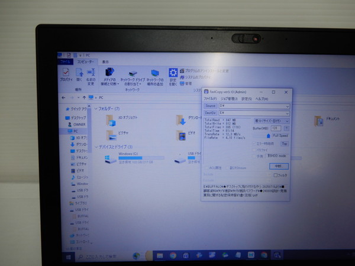The image size is (355, 266).
Task: Toggle the ベリファイ checkbox
Action: [x=255, y=150]
